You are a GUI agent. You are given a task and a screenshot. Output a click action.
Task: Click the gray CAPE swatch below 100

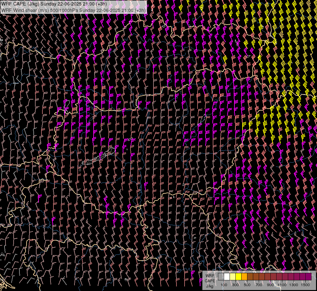tap(221, 276)
